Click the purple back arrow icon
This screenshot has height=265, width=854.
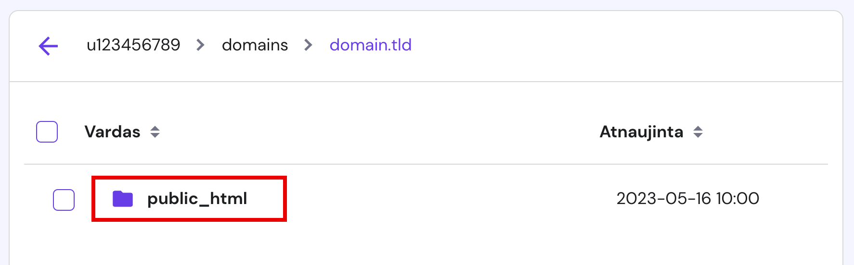tap(48, 46)
